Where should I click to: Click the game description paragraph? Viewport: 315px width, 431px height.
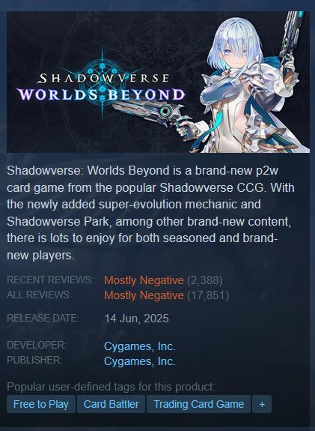[150, 213]
